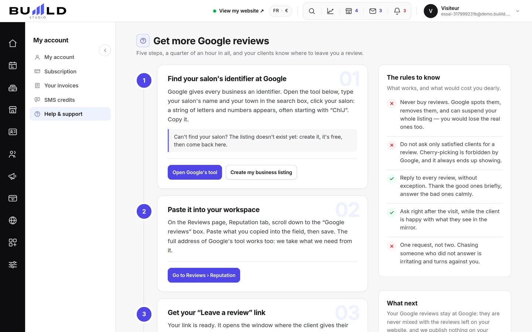Open the sliders settings icon in sidebar
The height and width of the screenshot is (332, 532).
click(13, 265)
